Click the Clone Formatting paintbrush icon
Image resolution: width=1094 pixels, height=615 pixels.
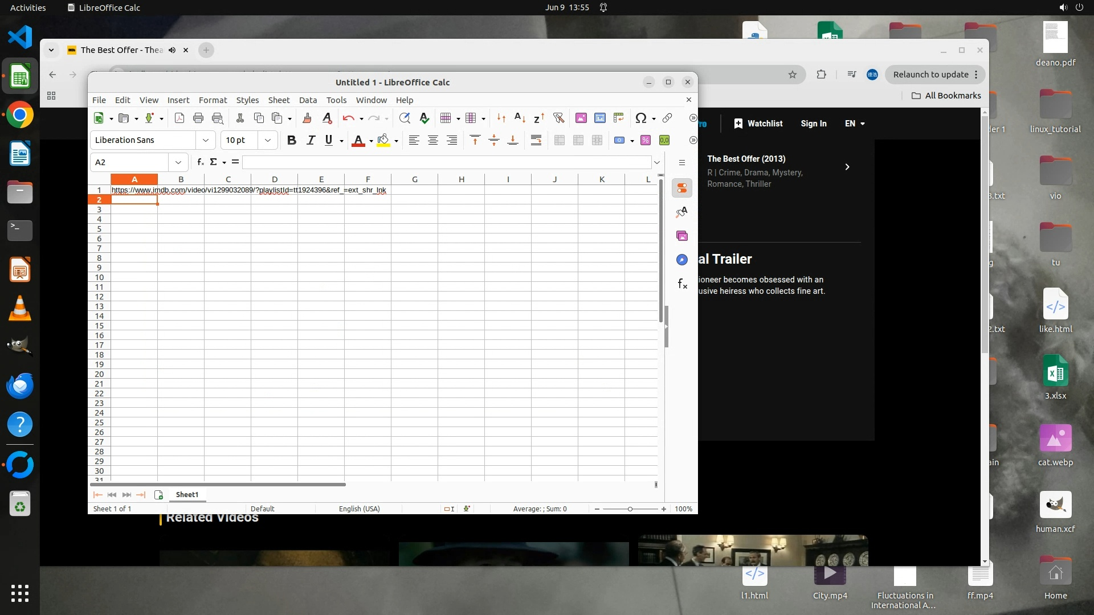[x=307, y=118]
